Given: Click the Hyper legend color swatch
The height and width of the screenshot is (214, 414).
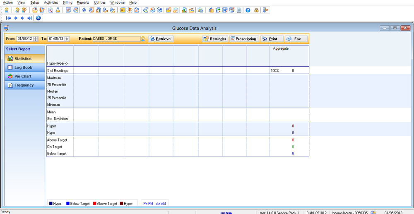Looking at the screenshot, I should tap(121, 204).
